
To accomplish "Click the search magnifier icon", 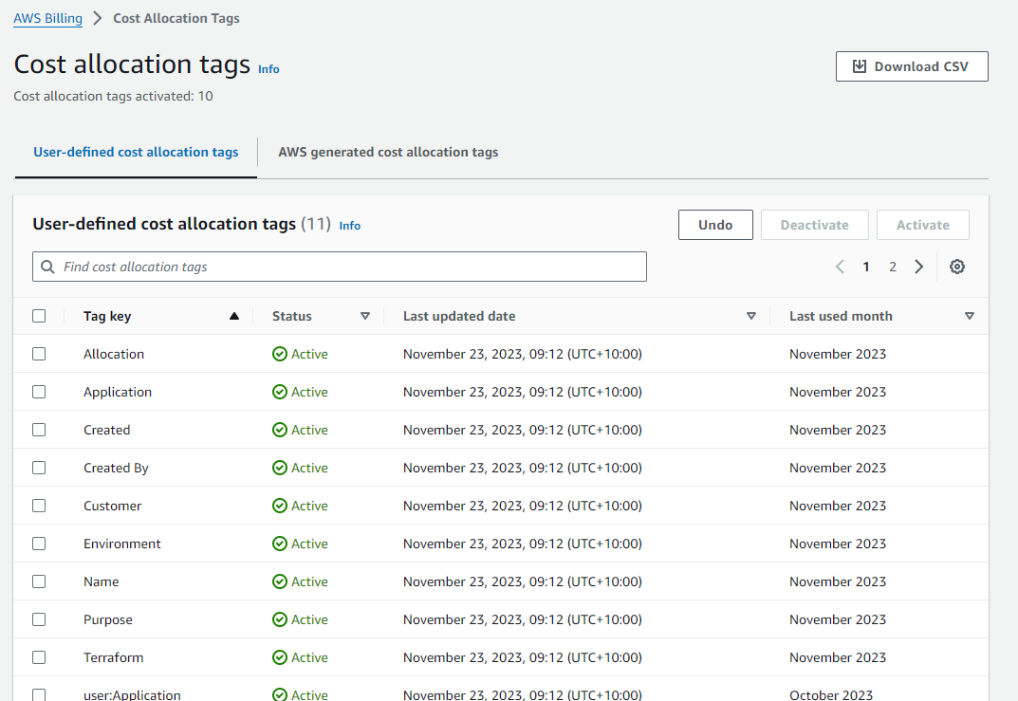I will tap(47, 267).
